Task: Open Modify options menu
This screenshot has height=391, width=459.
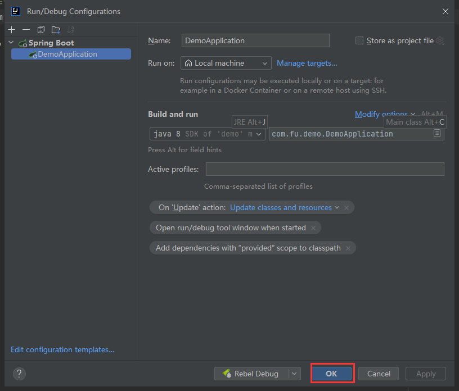Action: point(382,114)
